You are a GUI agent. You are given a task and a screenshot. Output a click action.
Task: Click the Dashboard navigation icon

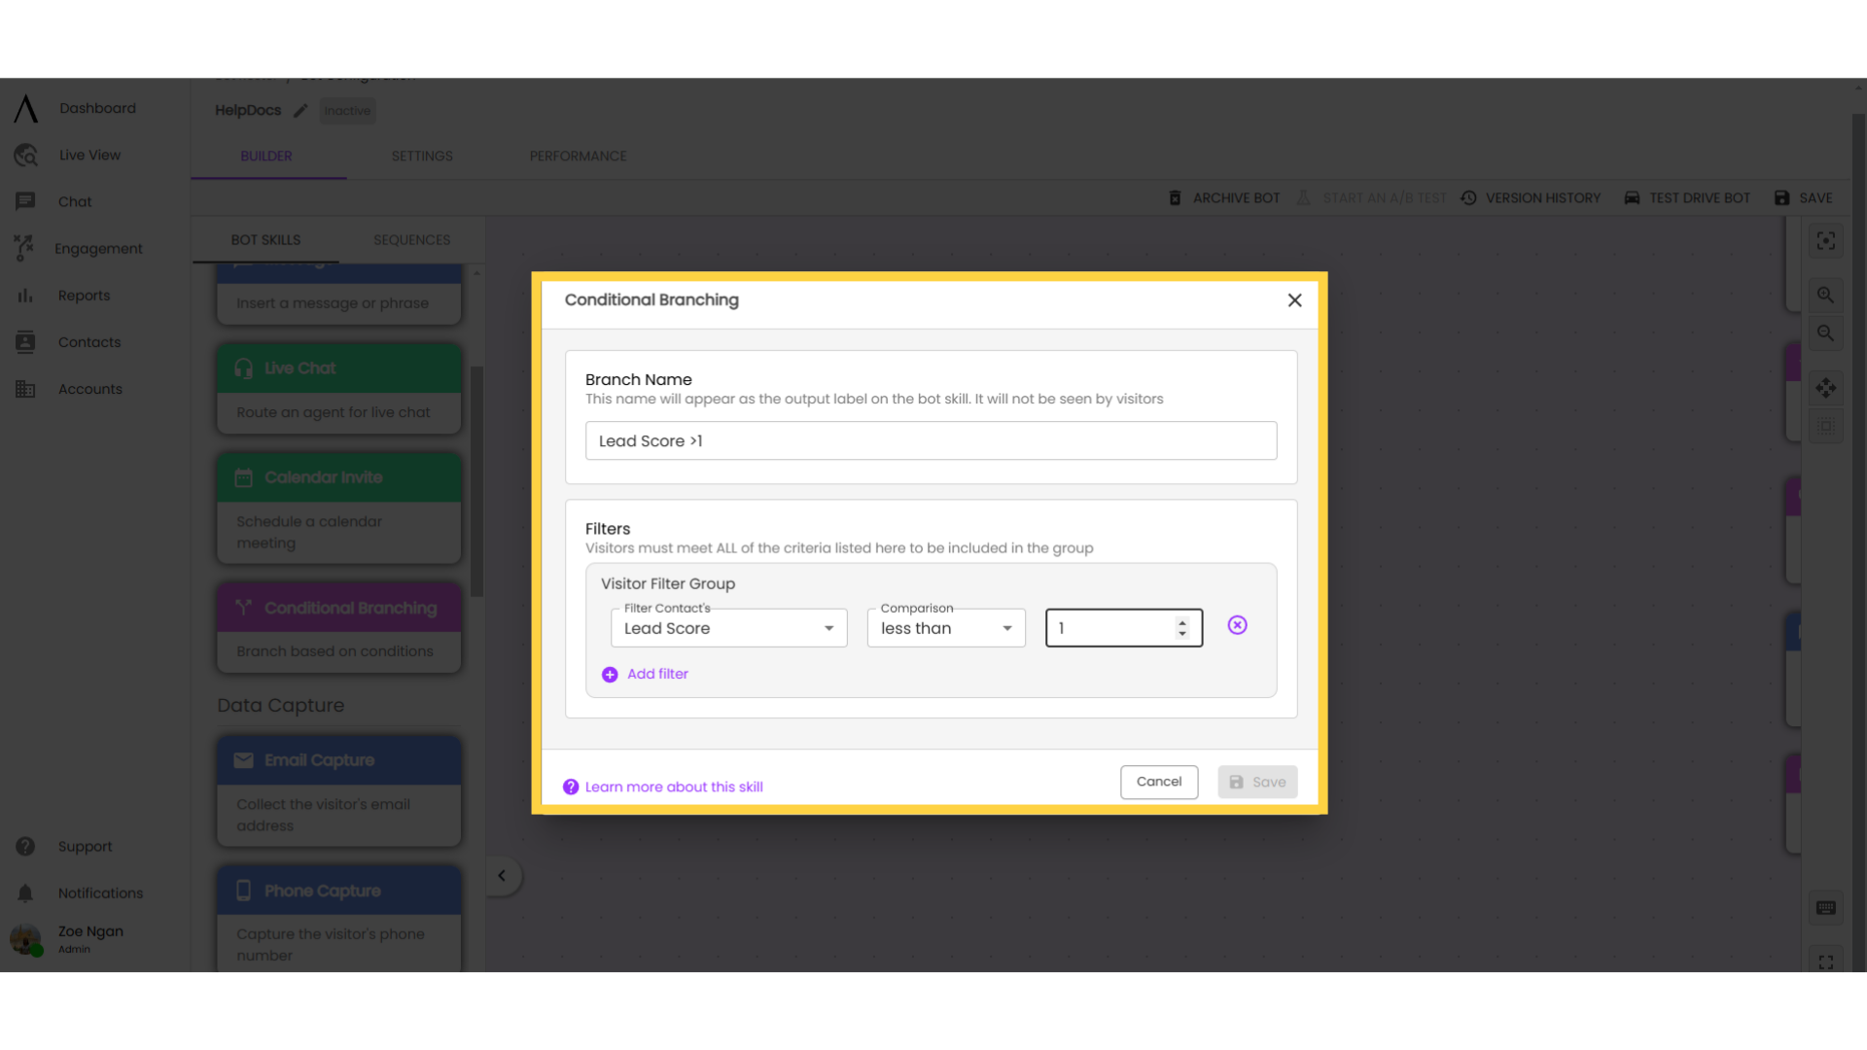24,108
